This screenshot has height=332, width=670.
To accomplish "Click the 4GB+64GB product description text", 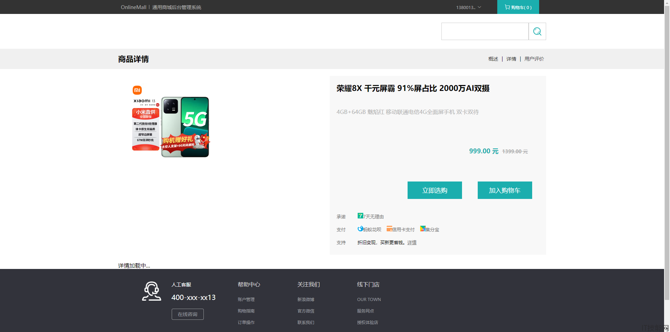I will tap(408, 112).
